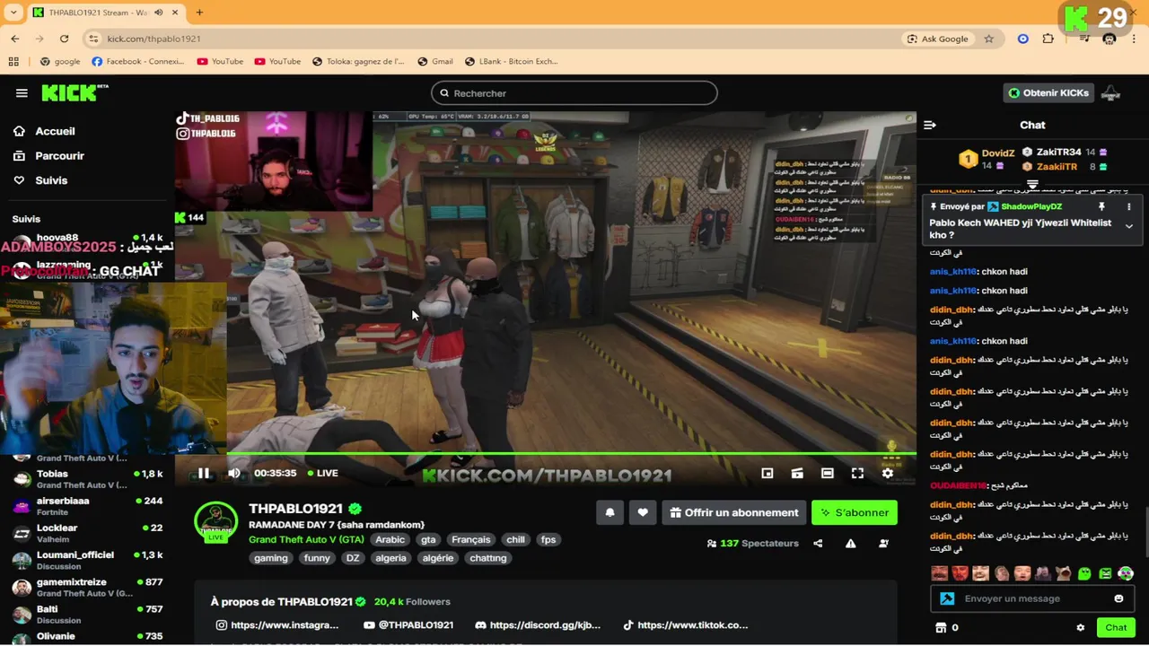Toggle theater mode
This screenshot has height=646, width=1149.
(x=828, y=473)
